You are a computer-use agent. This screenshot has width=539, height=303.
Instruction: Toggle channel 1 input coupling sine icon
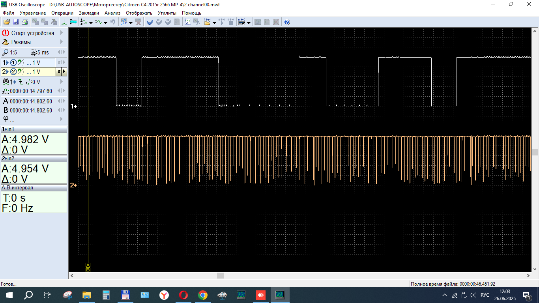point(21,62)
